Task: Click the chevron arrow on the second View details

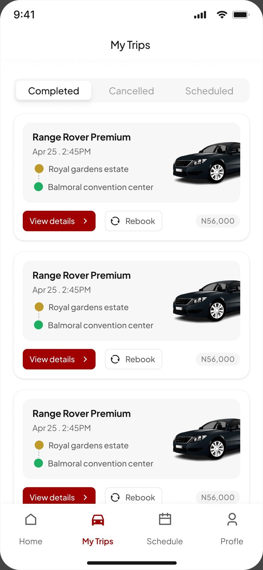Action: point(85,359)
